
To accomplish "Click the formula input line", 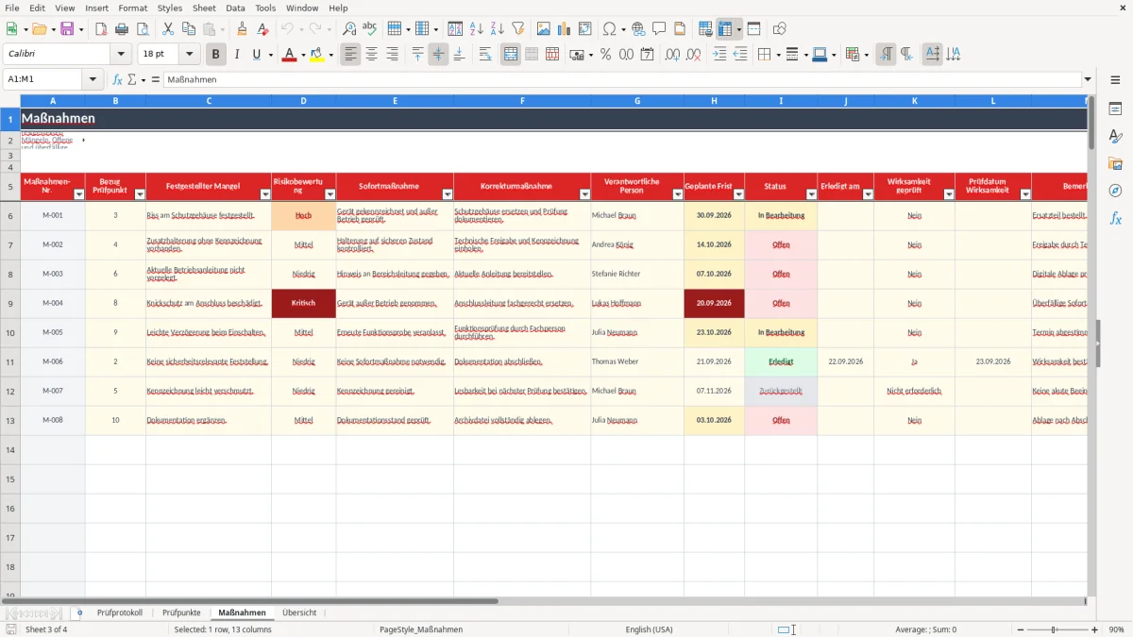I will (x=622, y=80).
